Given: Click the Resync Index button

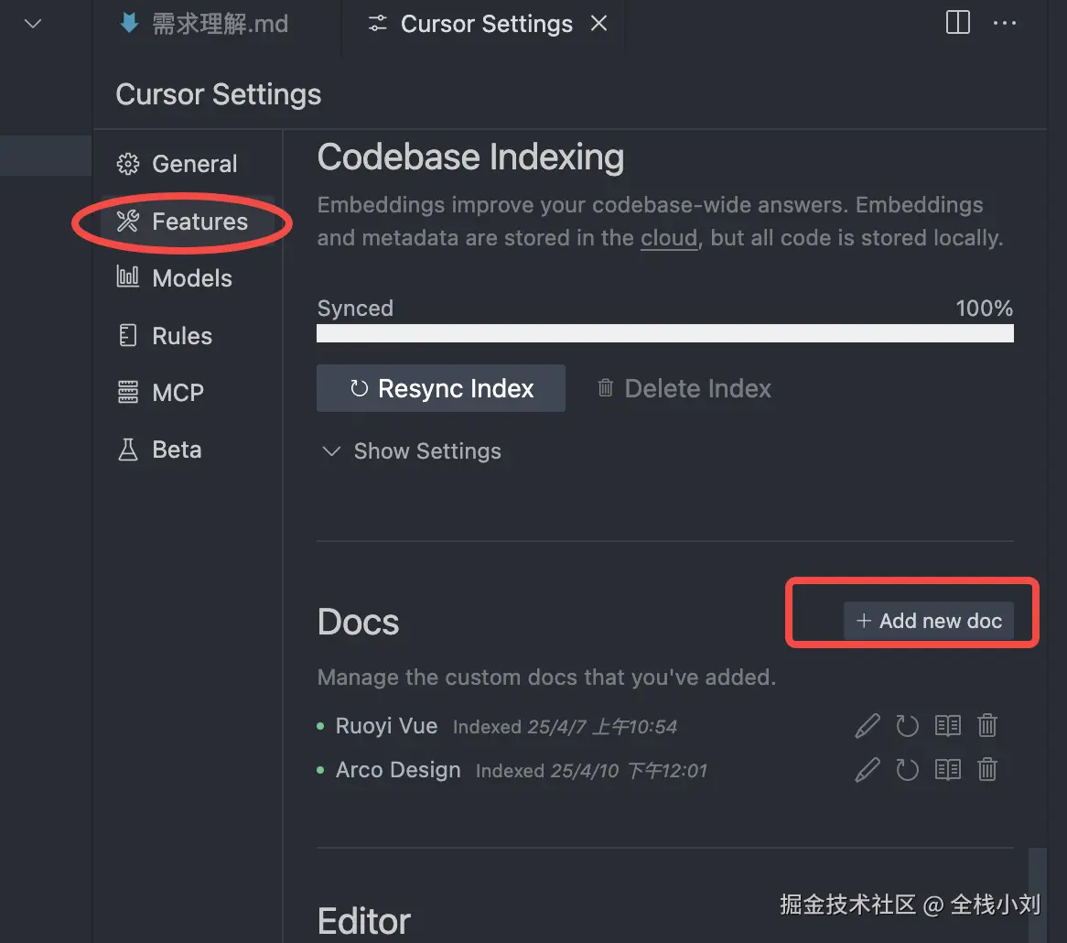Looking at the screenshot, I should tap(441, 388).
